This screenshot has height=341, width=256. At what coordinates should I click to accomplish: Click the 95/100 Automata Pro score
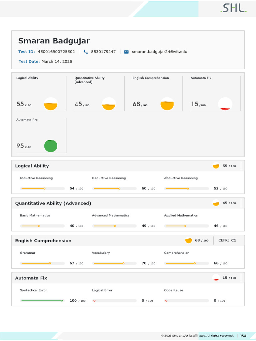24,146
